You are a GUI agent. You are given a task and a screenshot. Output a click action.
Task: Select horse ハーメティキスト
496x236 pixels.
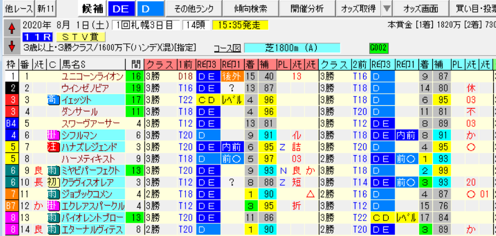[x=92, y=158]
